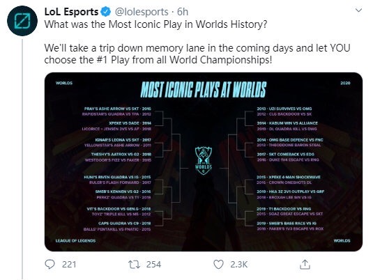Click the 221 replies count
Screen dimensions: 373x280
pos(69,264)
